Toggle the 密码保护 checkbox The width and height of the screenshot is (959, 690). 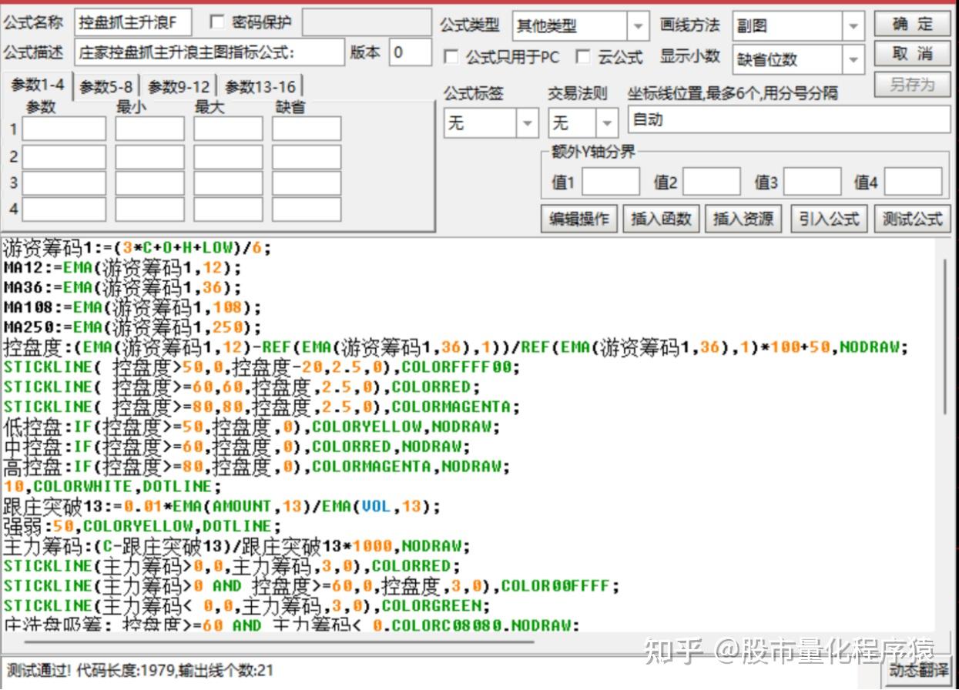point(217,22)
